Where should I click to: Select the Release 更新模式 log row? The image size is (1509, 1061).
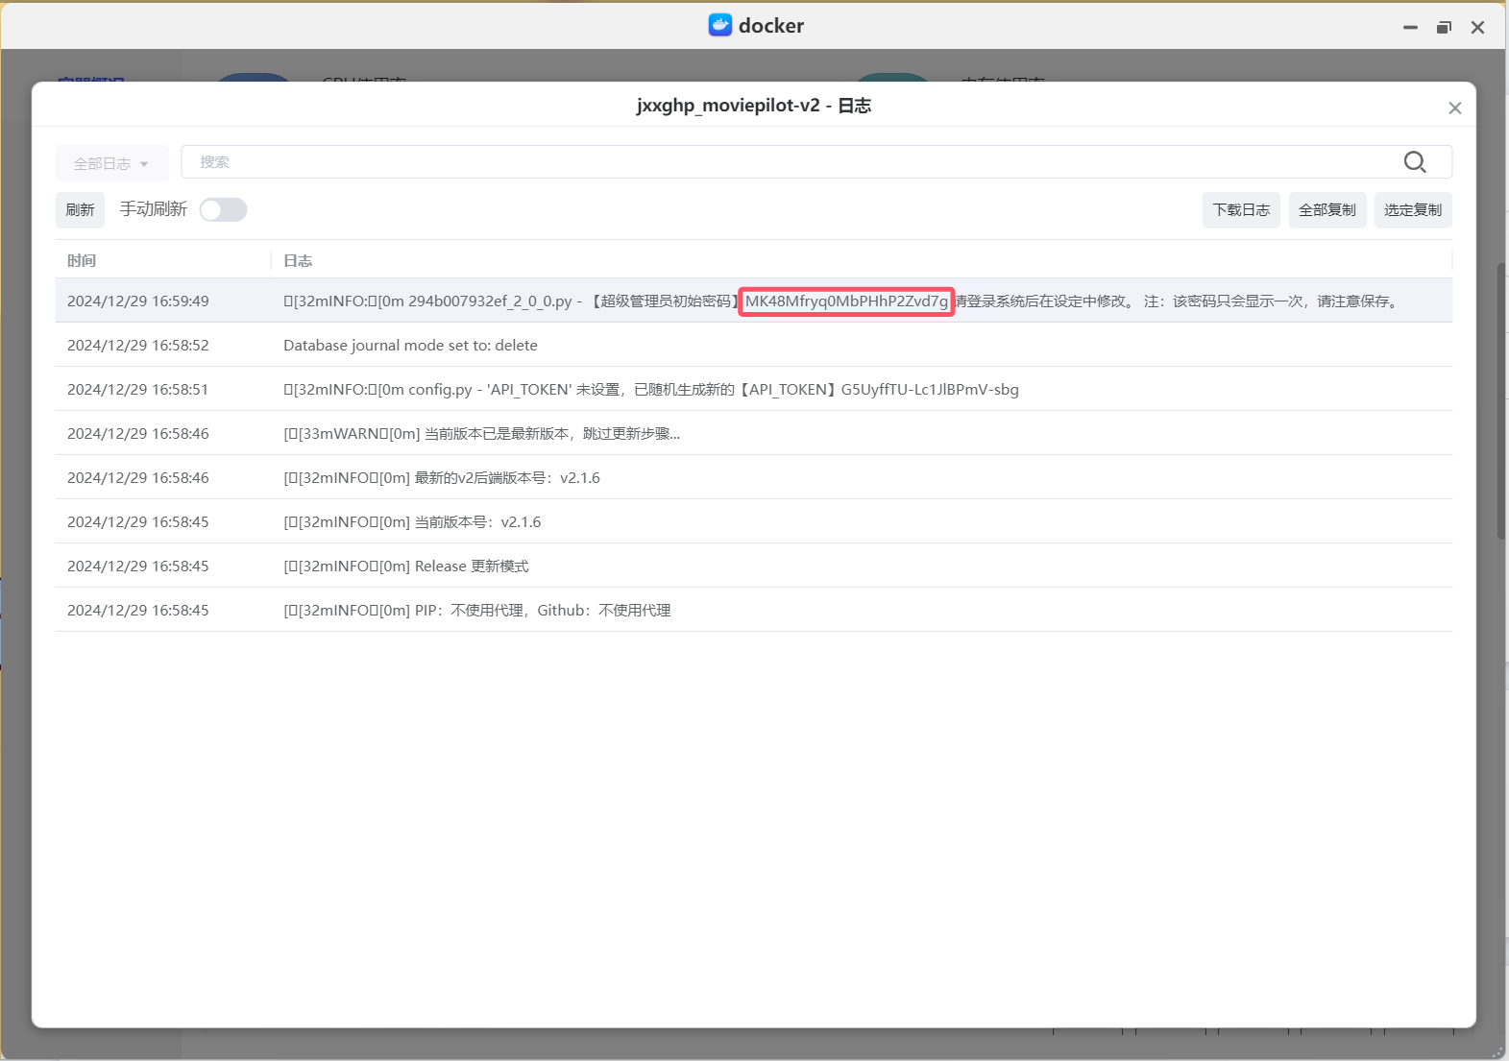pos(753,566)
